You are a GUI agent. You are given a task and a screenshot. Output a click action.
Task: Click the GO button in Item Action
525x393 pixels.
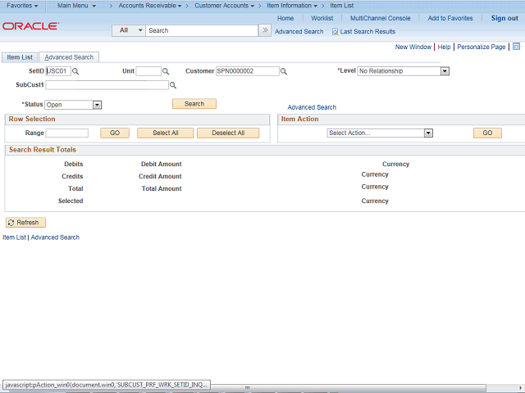coord(487,133)
